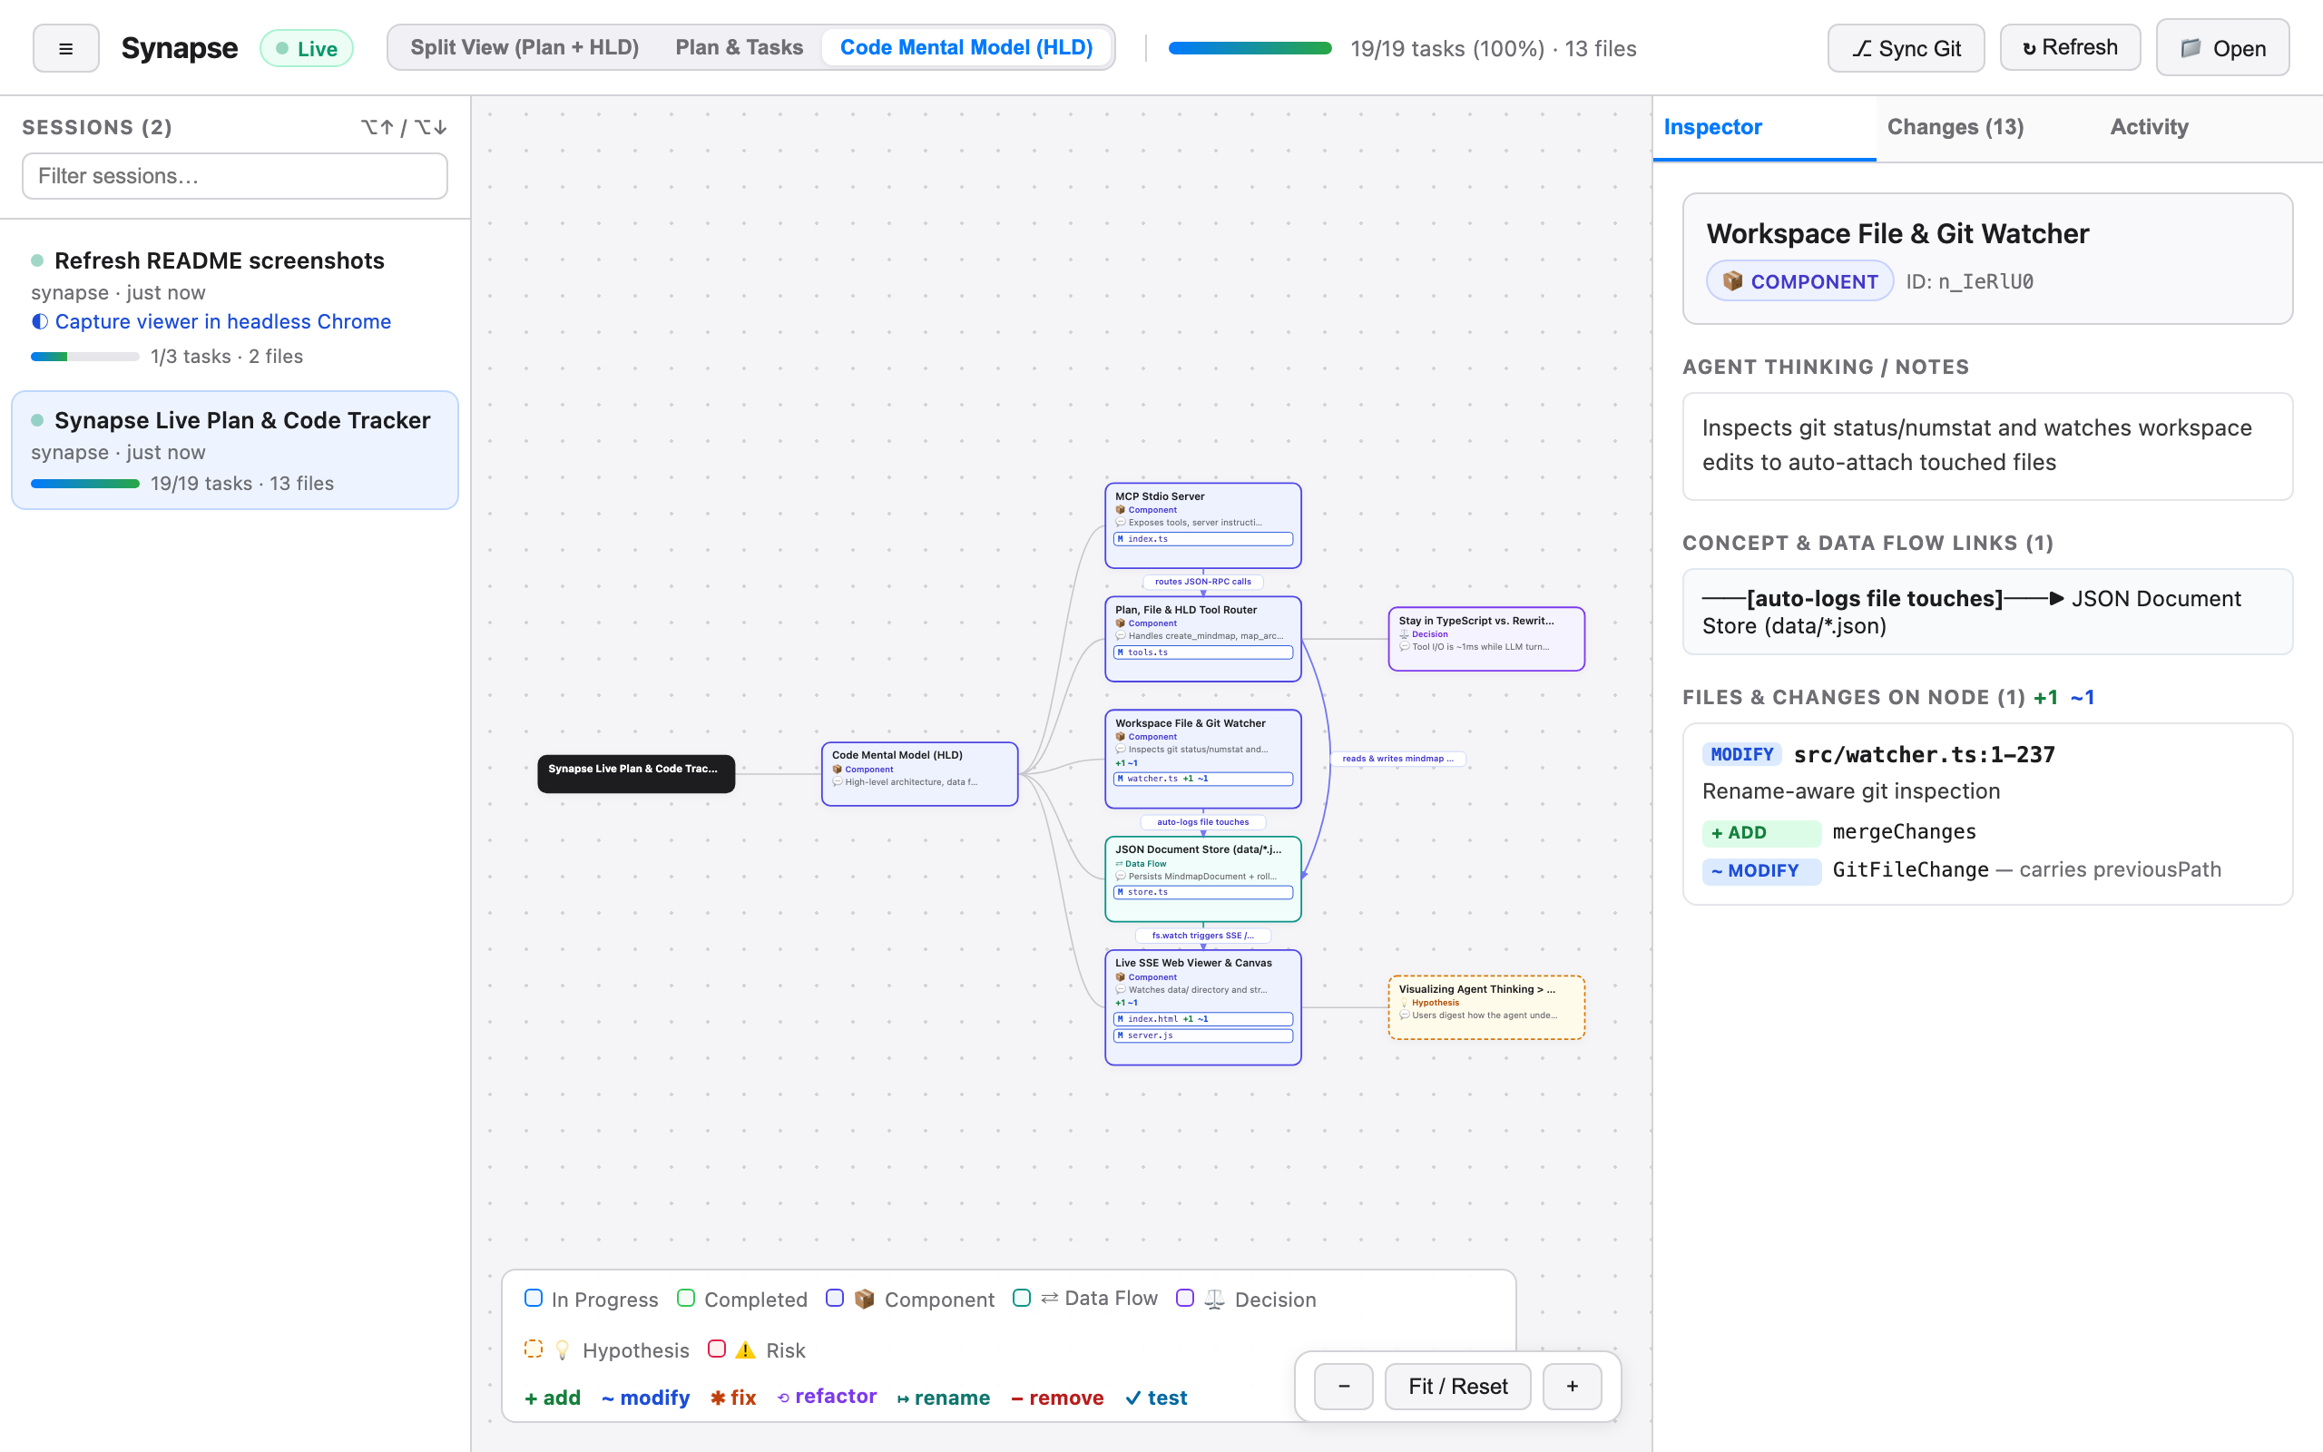This screenshot has width=2323, height=1452.
Task: Click the store.ts file chip in JSON Document Store
Action: [x=1202, y=892]
